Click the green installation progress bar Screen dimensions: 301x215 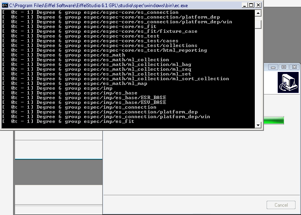274,121
